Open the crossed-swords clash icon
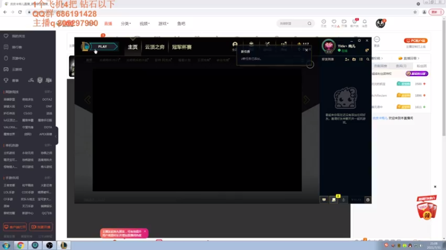Viewport: 446px width, 250px height. 268,44
